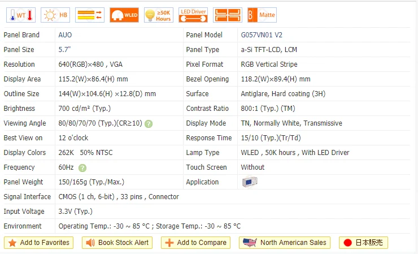The width and height of the screenshot is (418, 254).
Task: Click the 150/165g (Typ./Max.) weight value
Action: pos(92,182)
